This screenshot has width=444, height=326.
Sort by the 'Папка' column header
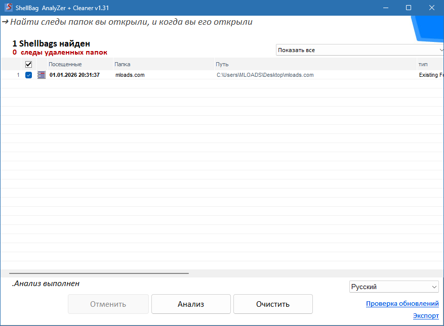122,64
